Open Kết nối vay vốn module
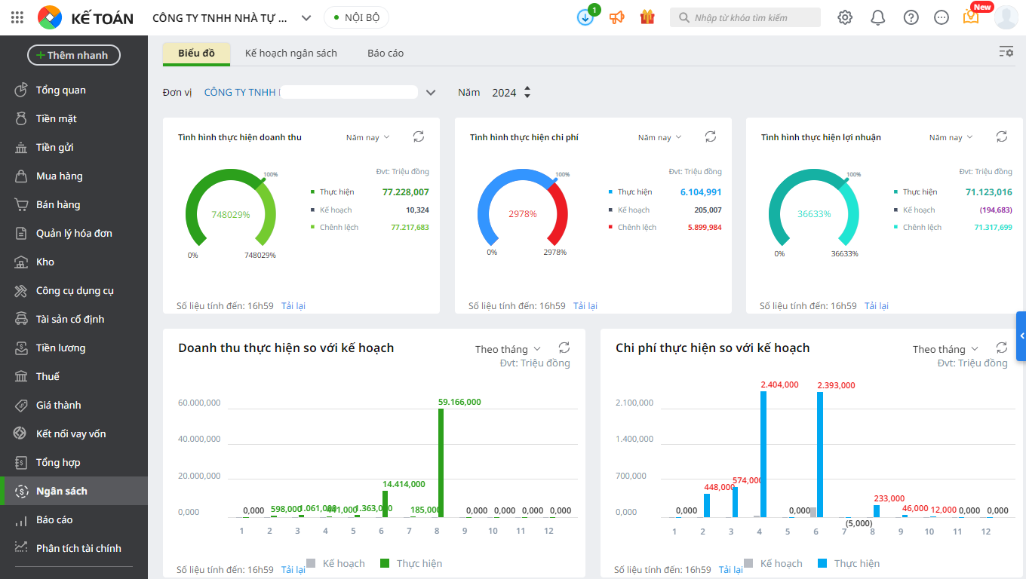Viewport: 1026px width, 579px height. (74, 434)
